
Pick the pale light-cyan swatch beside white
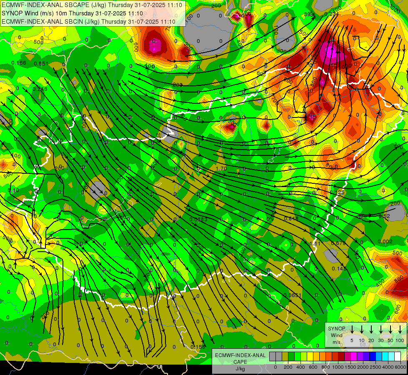pos(392,356)
